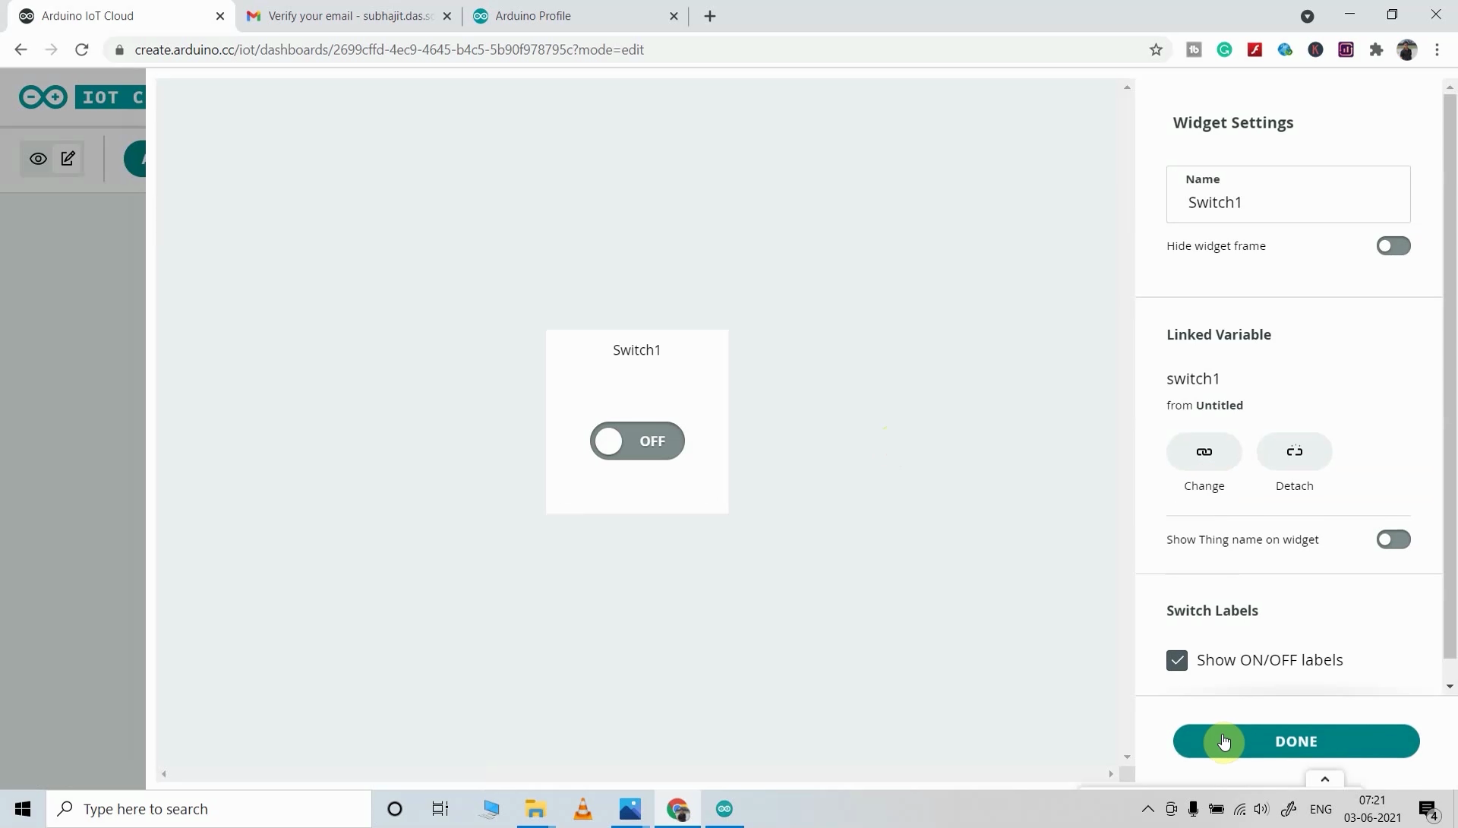
Task: Bookmark the page with the star icon
Action: coord(1156,49)
